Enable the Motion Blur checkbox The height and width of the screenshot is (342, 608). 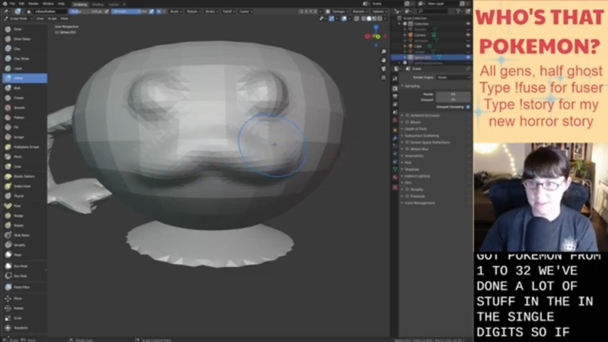407,149
